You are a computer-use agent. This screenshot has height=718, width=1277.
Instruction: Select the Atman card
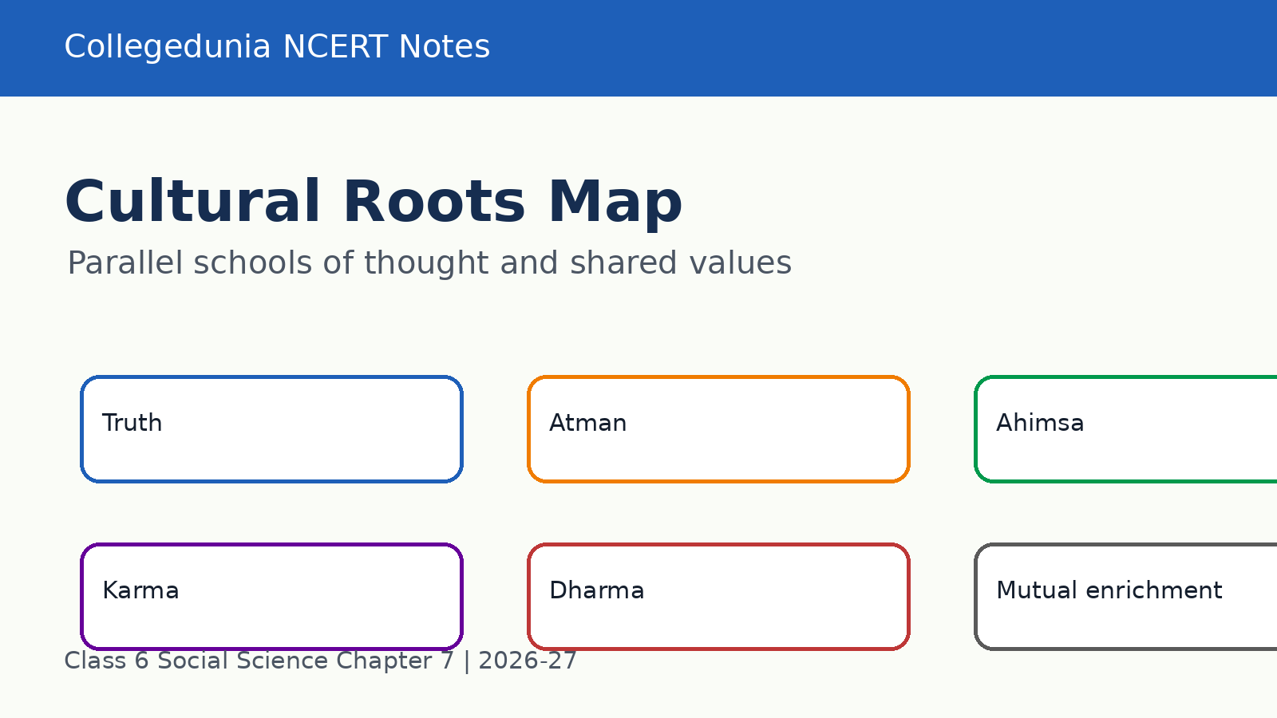pos(718,429)
